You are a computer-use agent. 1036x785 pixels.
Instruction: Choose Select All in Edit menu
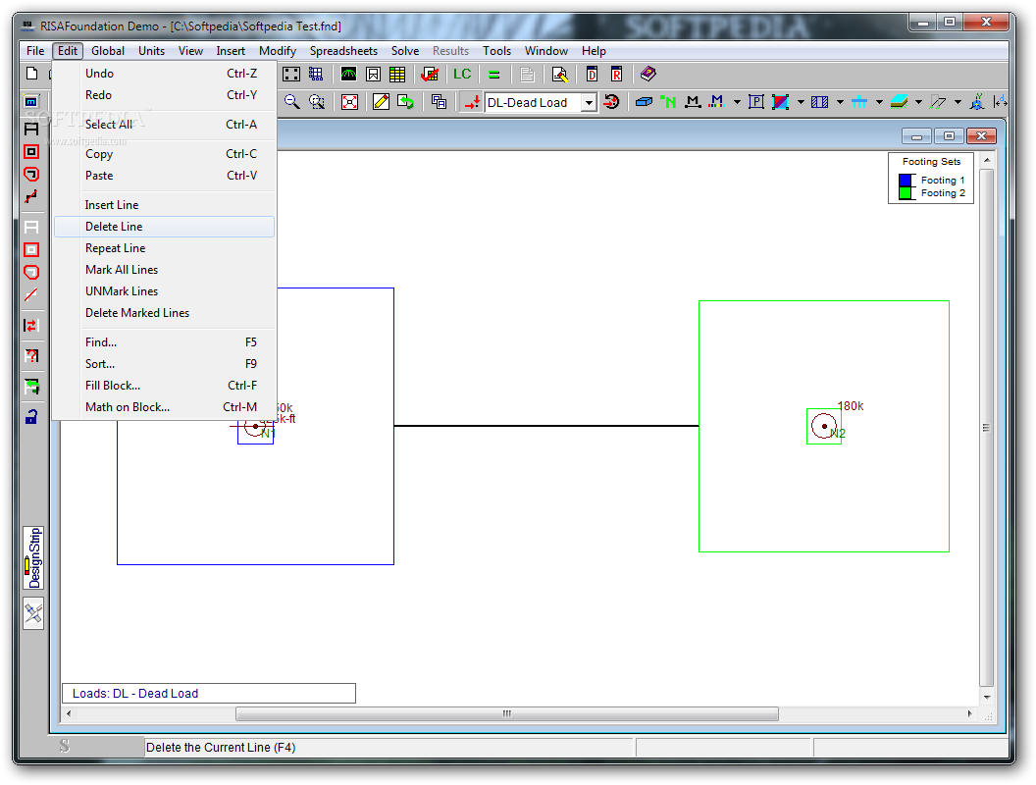coord(164,125)
